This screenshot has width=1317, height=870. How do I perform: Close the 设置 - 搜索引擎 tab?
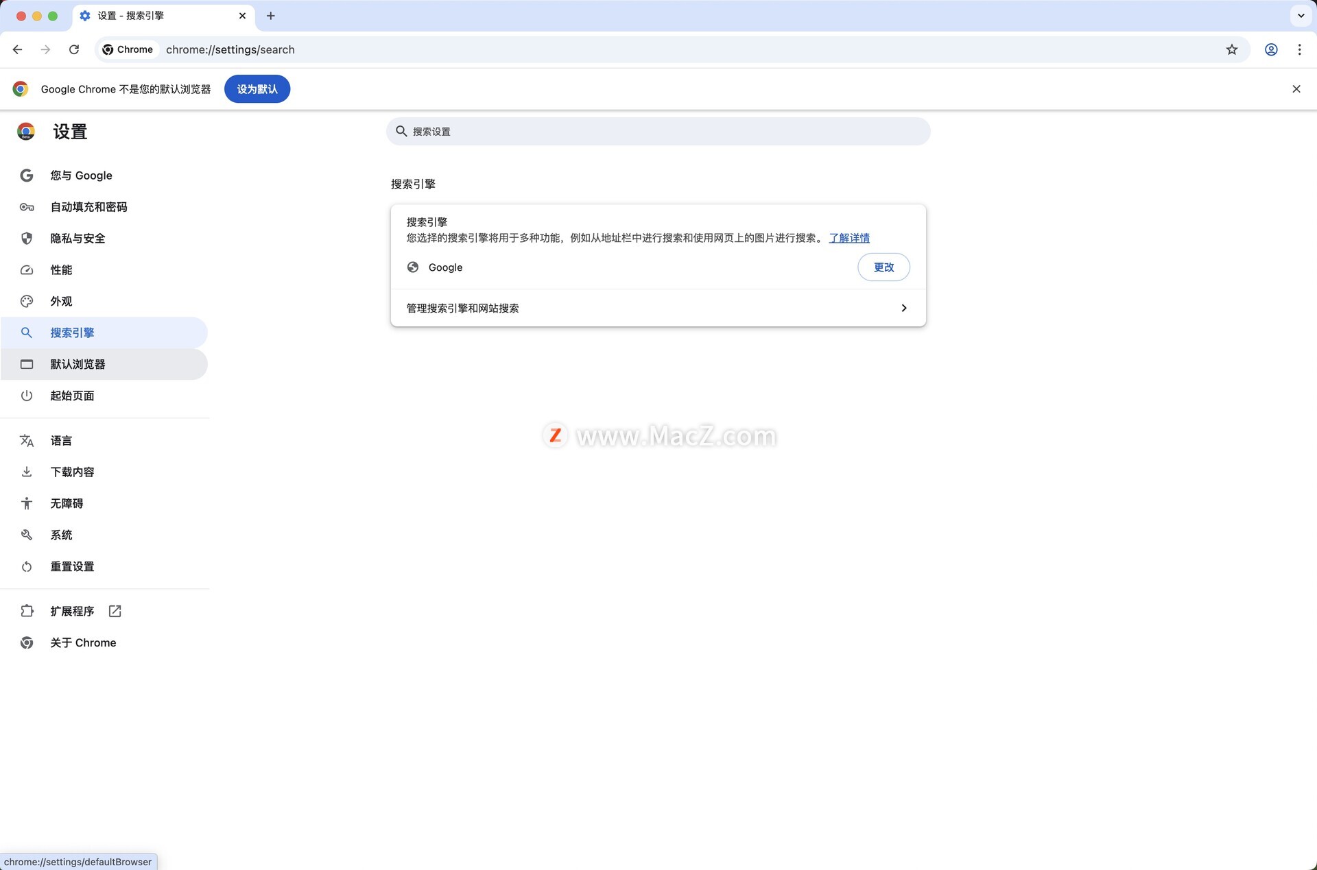[x=242, y=16]
